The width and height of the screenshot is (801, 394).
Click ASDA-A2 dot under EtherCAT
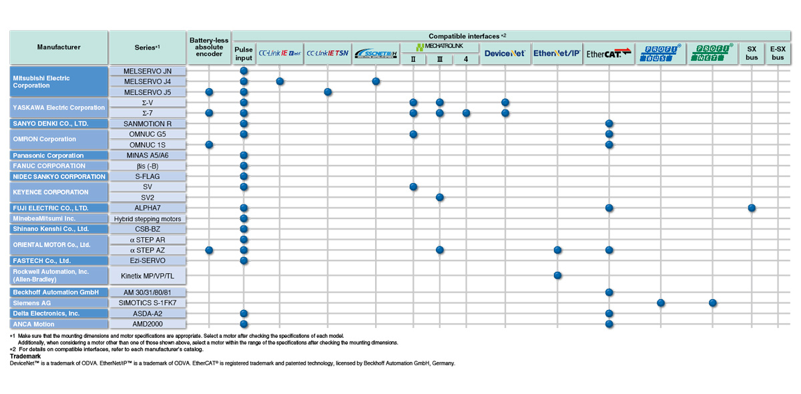tap(609, 313)
